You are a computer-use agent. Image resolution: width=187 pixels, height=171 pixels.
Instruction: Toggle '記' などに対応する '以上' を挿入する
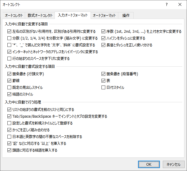(x=9, y=144)
